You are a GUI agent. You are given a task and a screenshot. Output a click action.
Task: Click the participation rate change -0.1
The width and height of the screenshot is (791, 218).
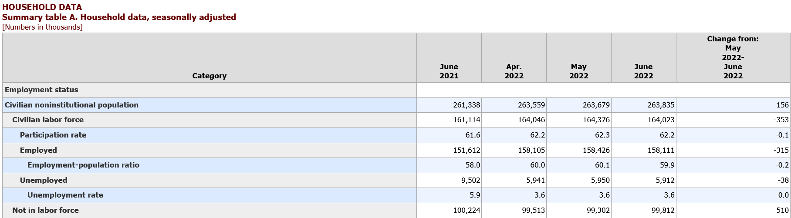click(x=782, y=135)
